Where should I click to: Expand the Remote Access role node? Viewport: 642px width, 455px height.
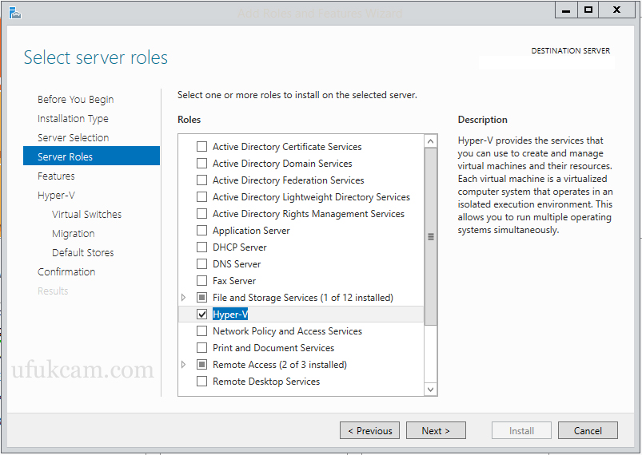click(183, 365)
